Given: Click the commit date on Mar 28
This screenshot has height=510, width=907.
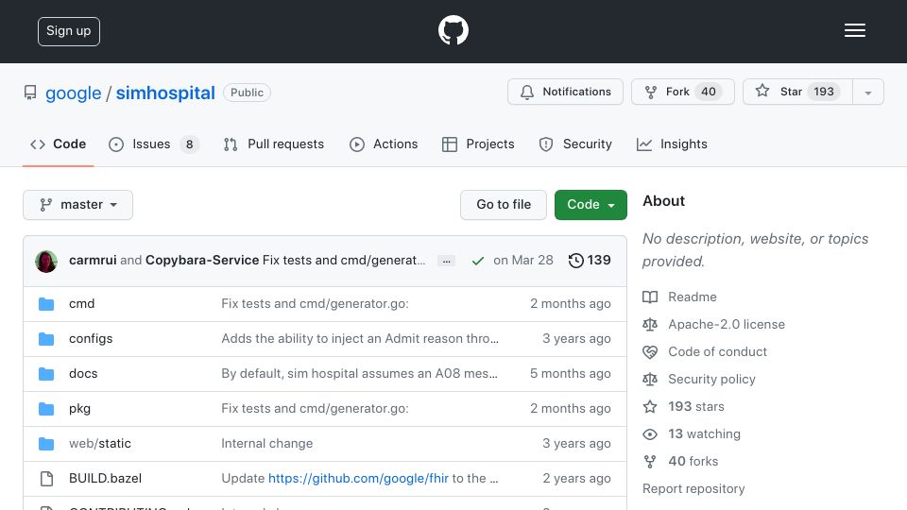Looking at the screenshot, I should [x=522, y=261].
